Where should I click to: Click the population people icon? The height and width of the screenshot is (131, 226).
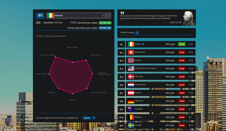38,23
